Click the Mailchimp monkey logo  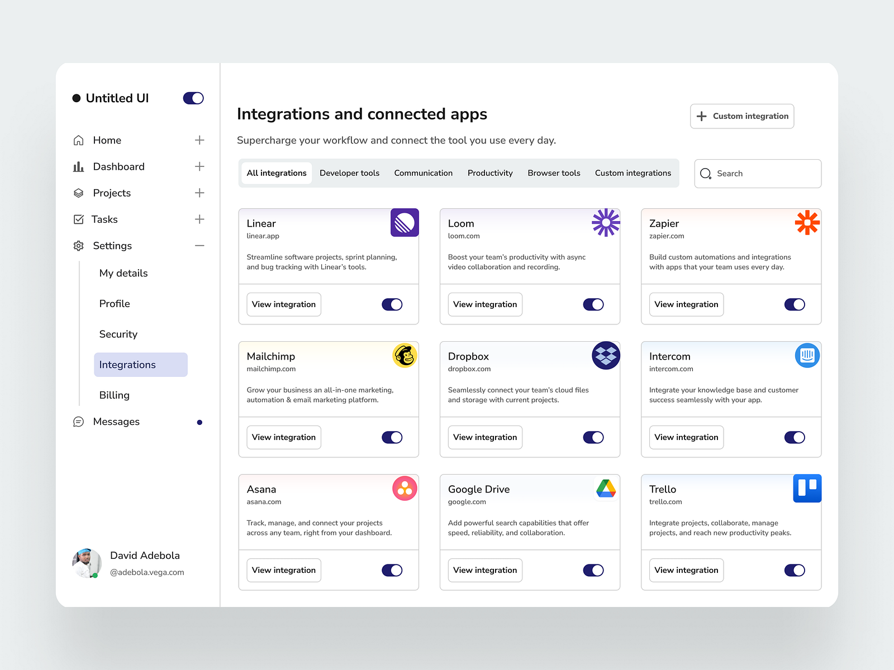point(405,356)
